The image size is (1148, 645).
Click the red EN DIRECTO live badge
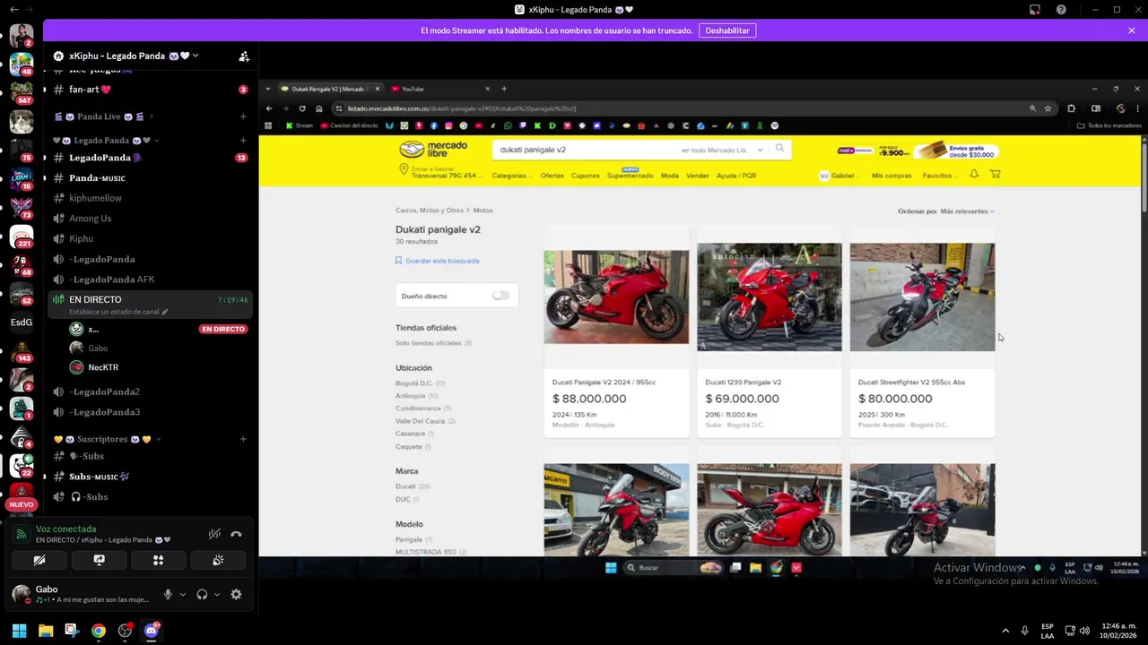(x=223, y=329)
